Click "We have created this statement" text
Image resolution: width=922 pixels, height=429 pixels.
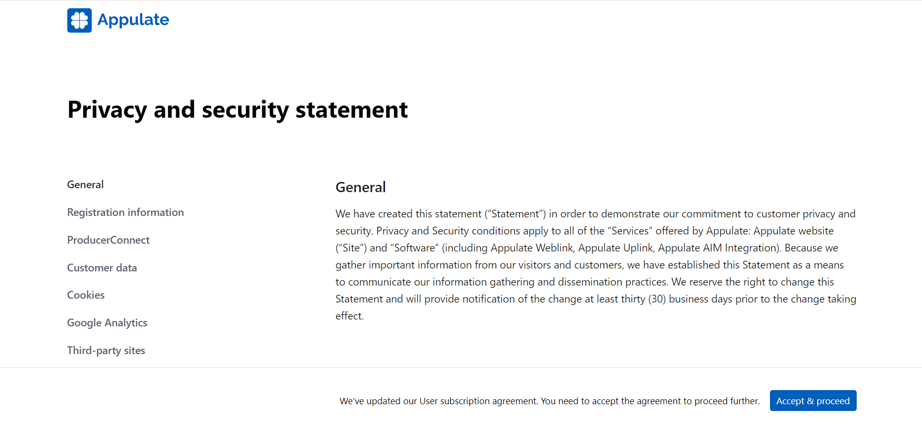click(x=408, y=214)
